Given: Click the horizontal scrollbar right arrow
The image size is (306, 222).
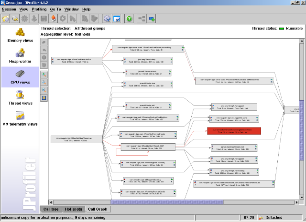Looking at the screenshot, I should pyautogui.click(x=297, y=202).
